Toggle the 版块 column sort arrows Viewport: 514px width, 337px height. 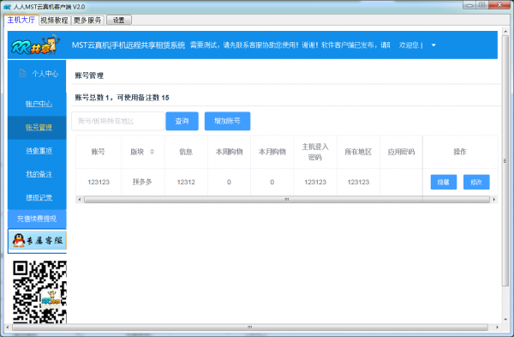click(152, 152)
